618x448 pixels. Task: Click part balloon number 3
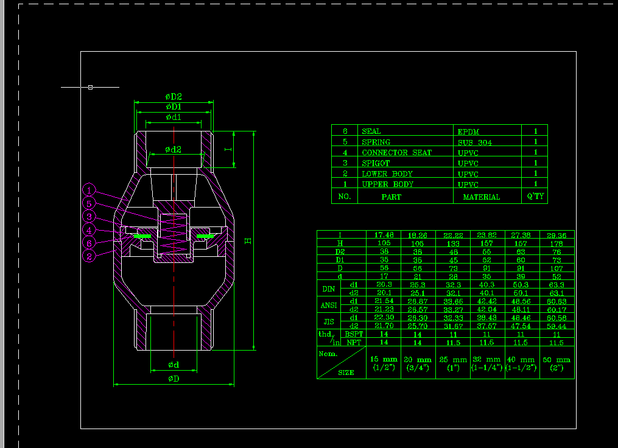[89, 217]
